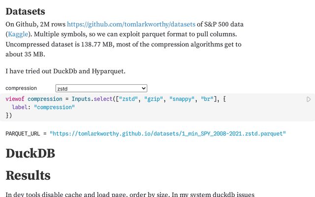Click the label: "compression" code line
315x197 pixels.
[x=43, y=107]
